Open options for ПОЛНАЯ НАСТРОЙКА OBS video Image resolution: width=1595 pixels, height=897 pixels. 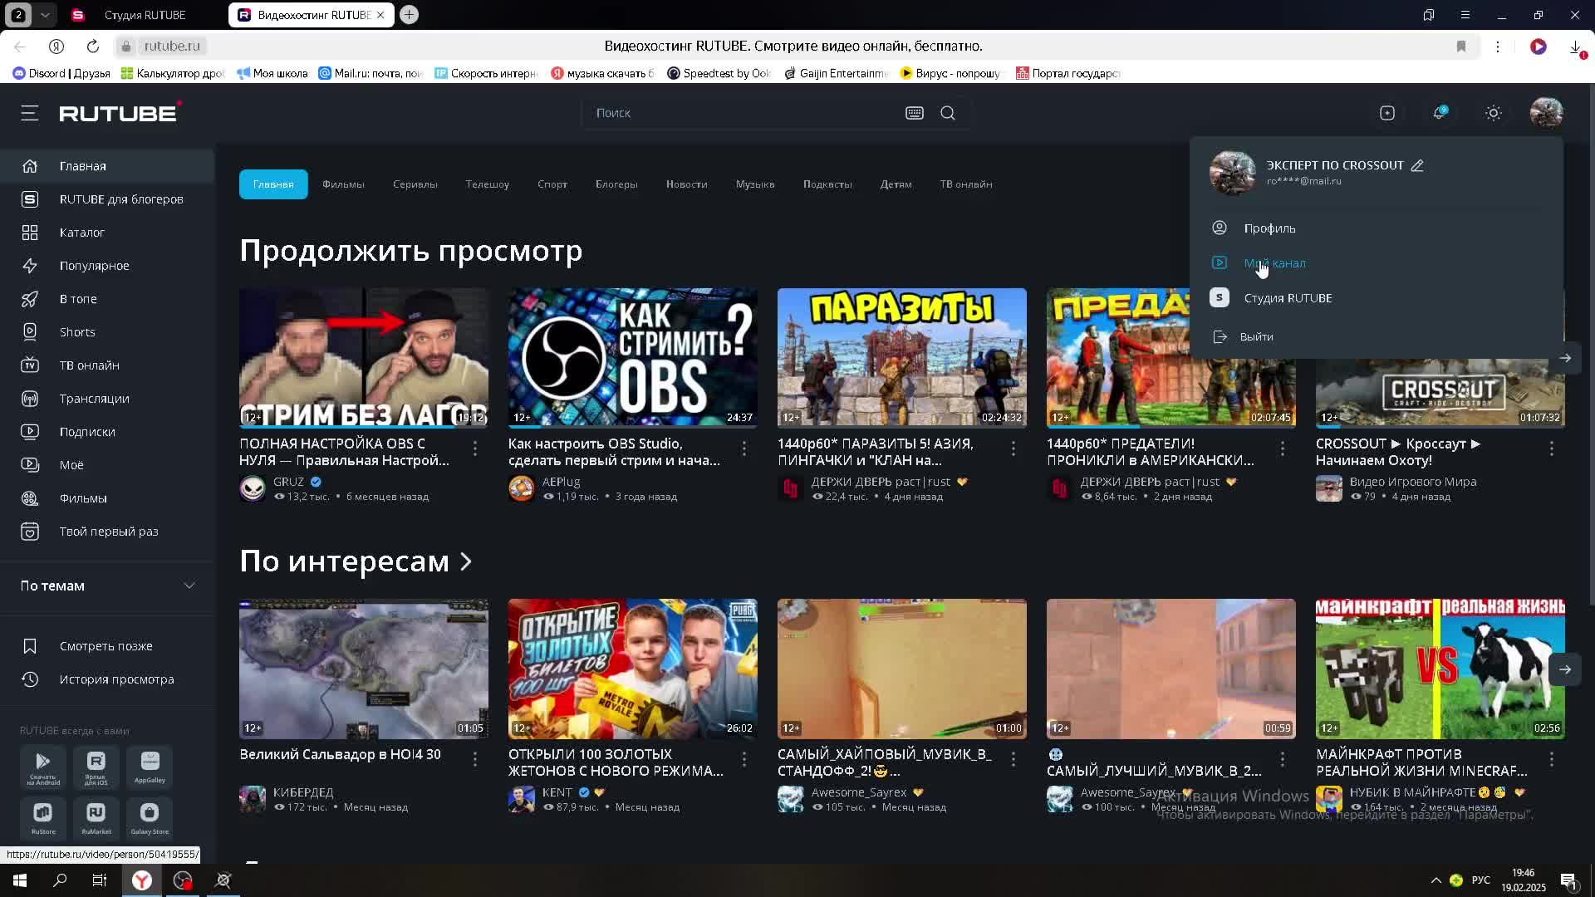475,448
